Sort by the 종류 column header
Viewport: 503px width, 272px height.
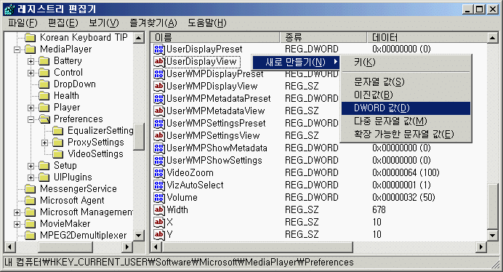[323, 38]
